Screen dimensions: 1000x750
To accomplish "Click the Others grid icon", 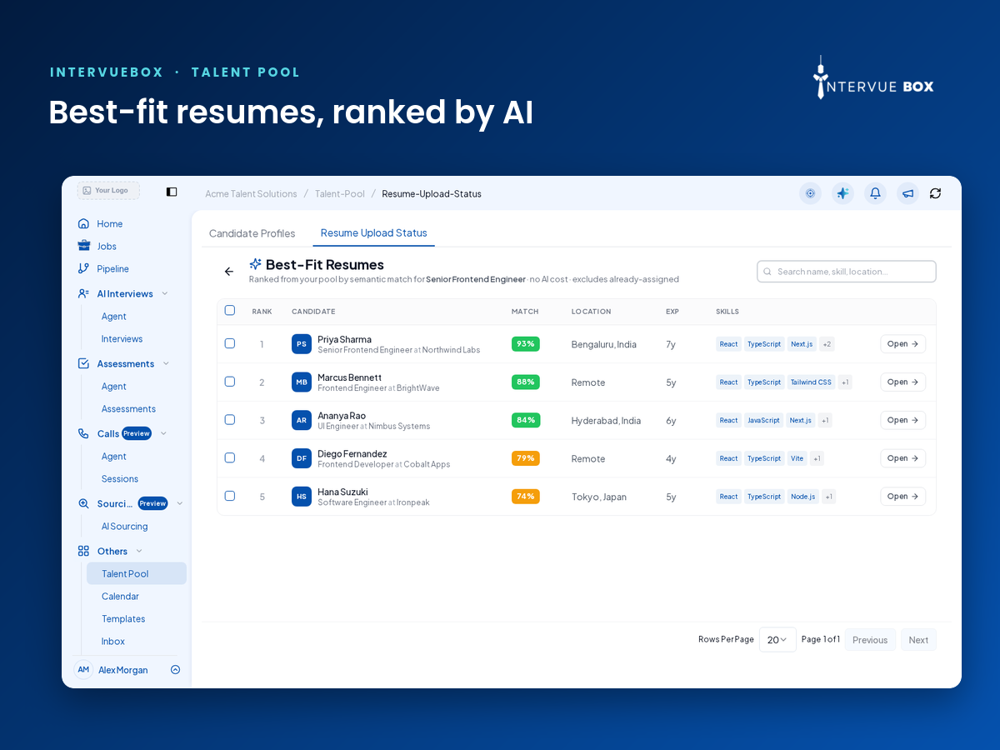I will coord(83,551).
